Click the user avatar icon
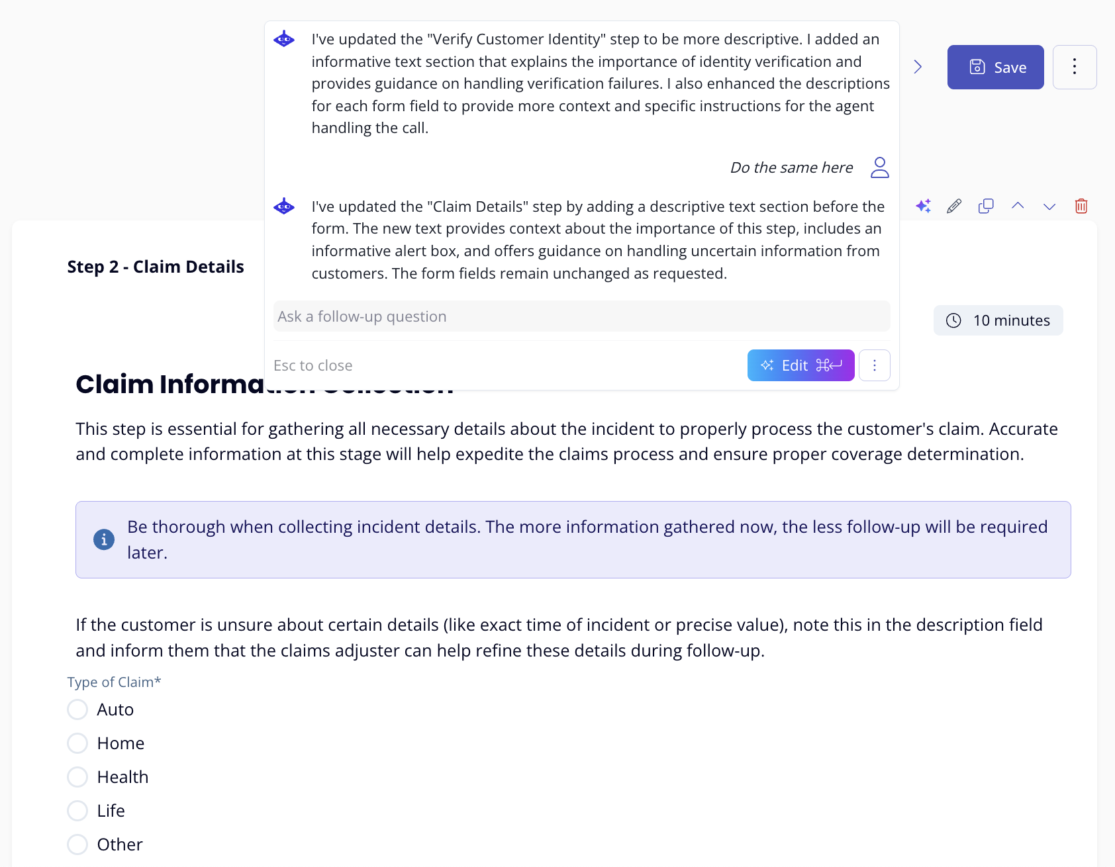Viewport: 1115px width, 867px height. (880, 167)
